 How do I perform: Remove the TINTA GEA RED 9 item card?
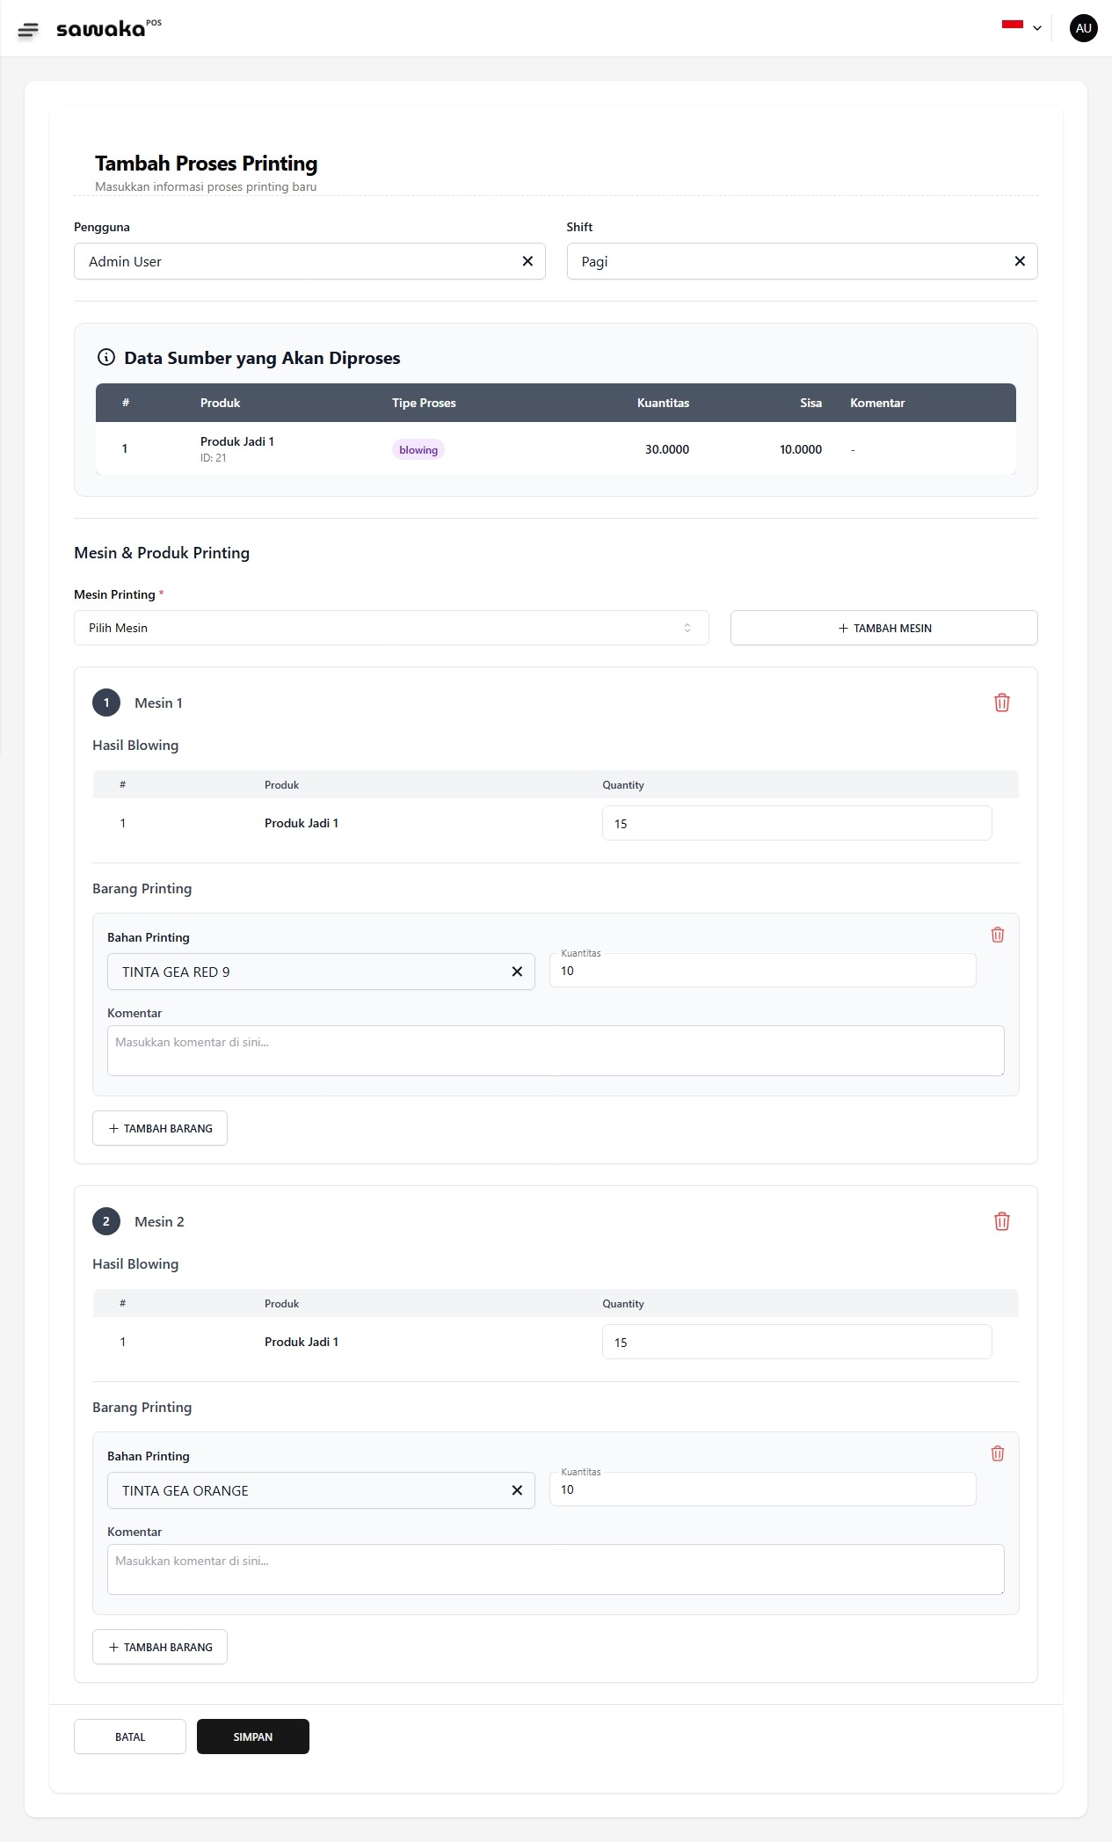(997, 935)
